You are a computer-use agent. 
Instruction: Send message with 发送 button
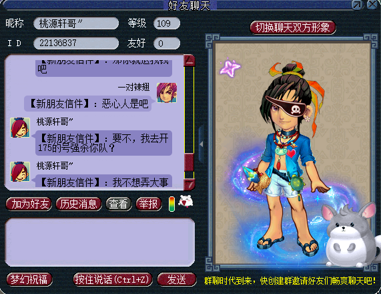177,279
